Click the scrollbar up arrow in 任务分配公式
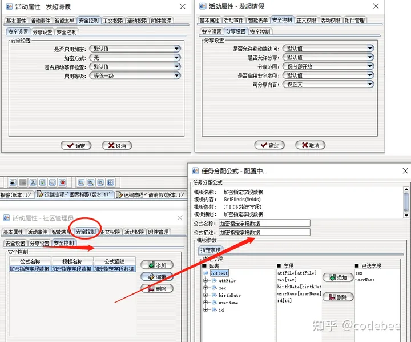411x342 pixels. tap(406, 189)
